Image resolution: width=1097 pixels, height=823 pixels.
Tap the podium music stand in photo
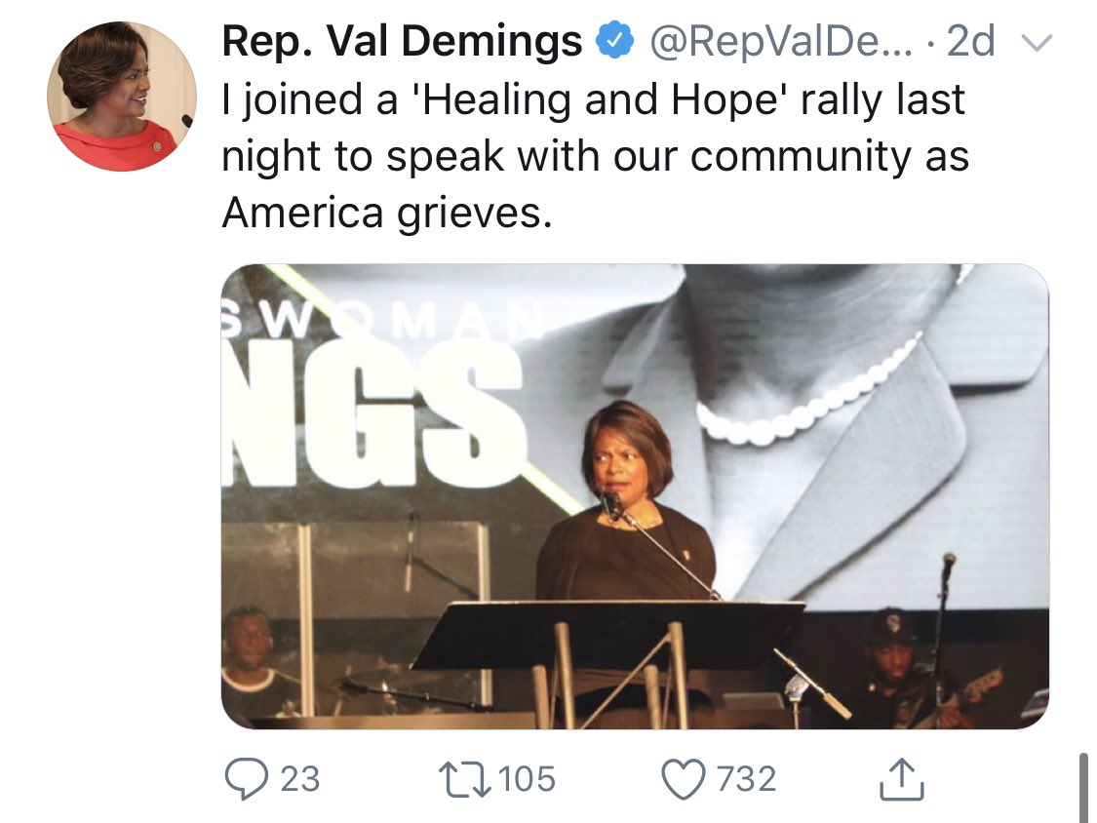(611, 634)
